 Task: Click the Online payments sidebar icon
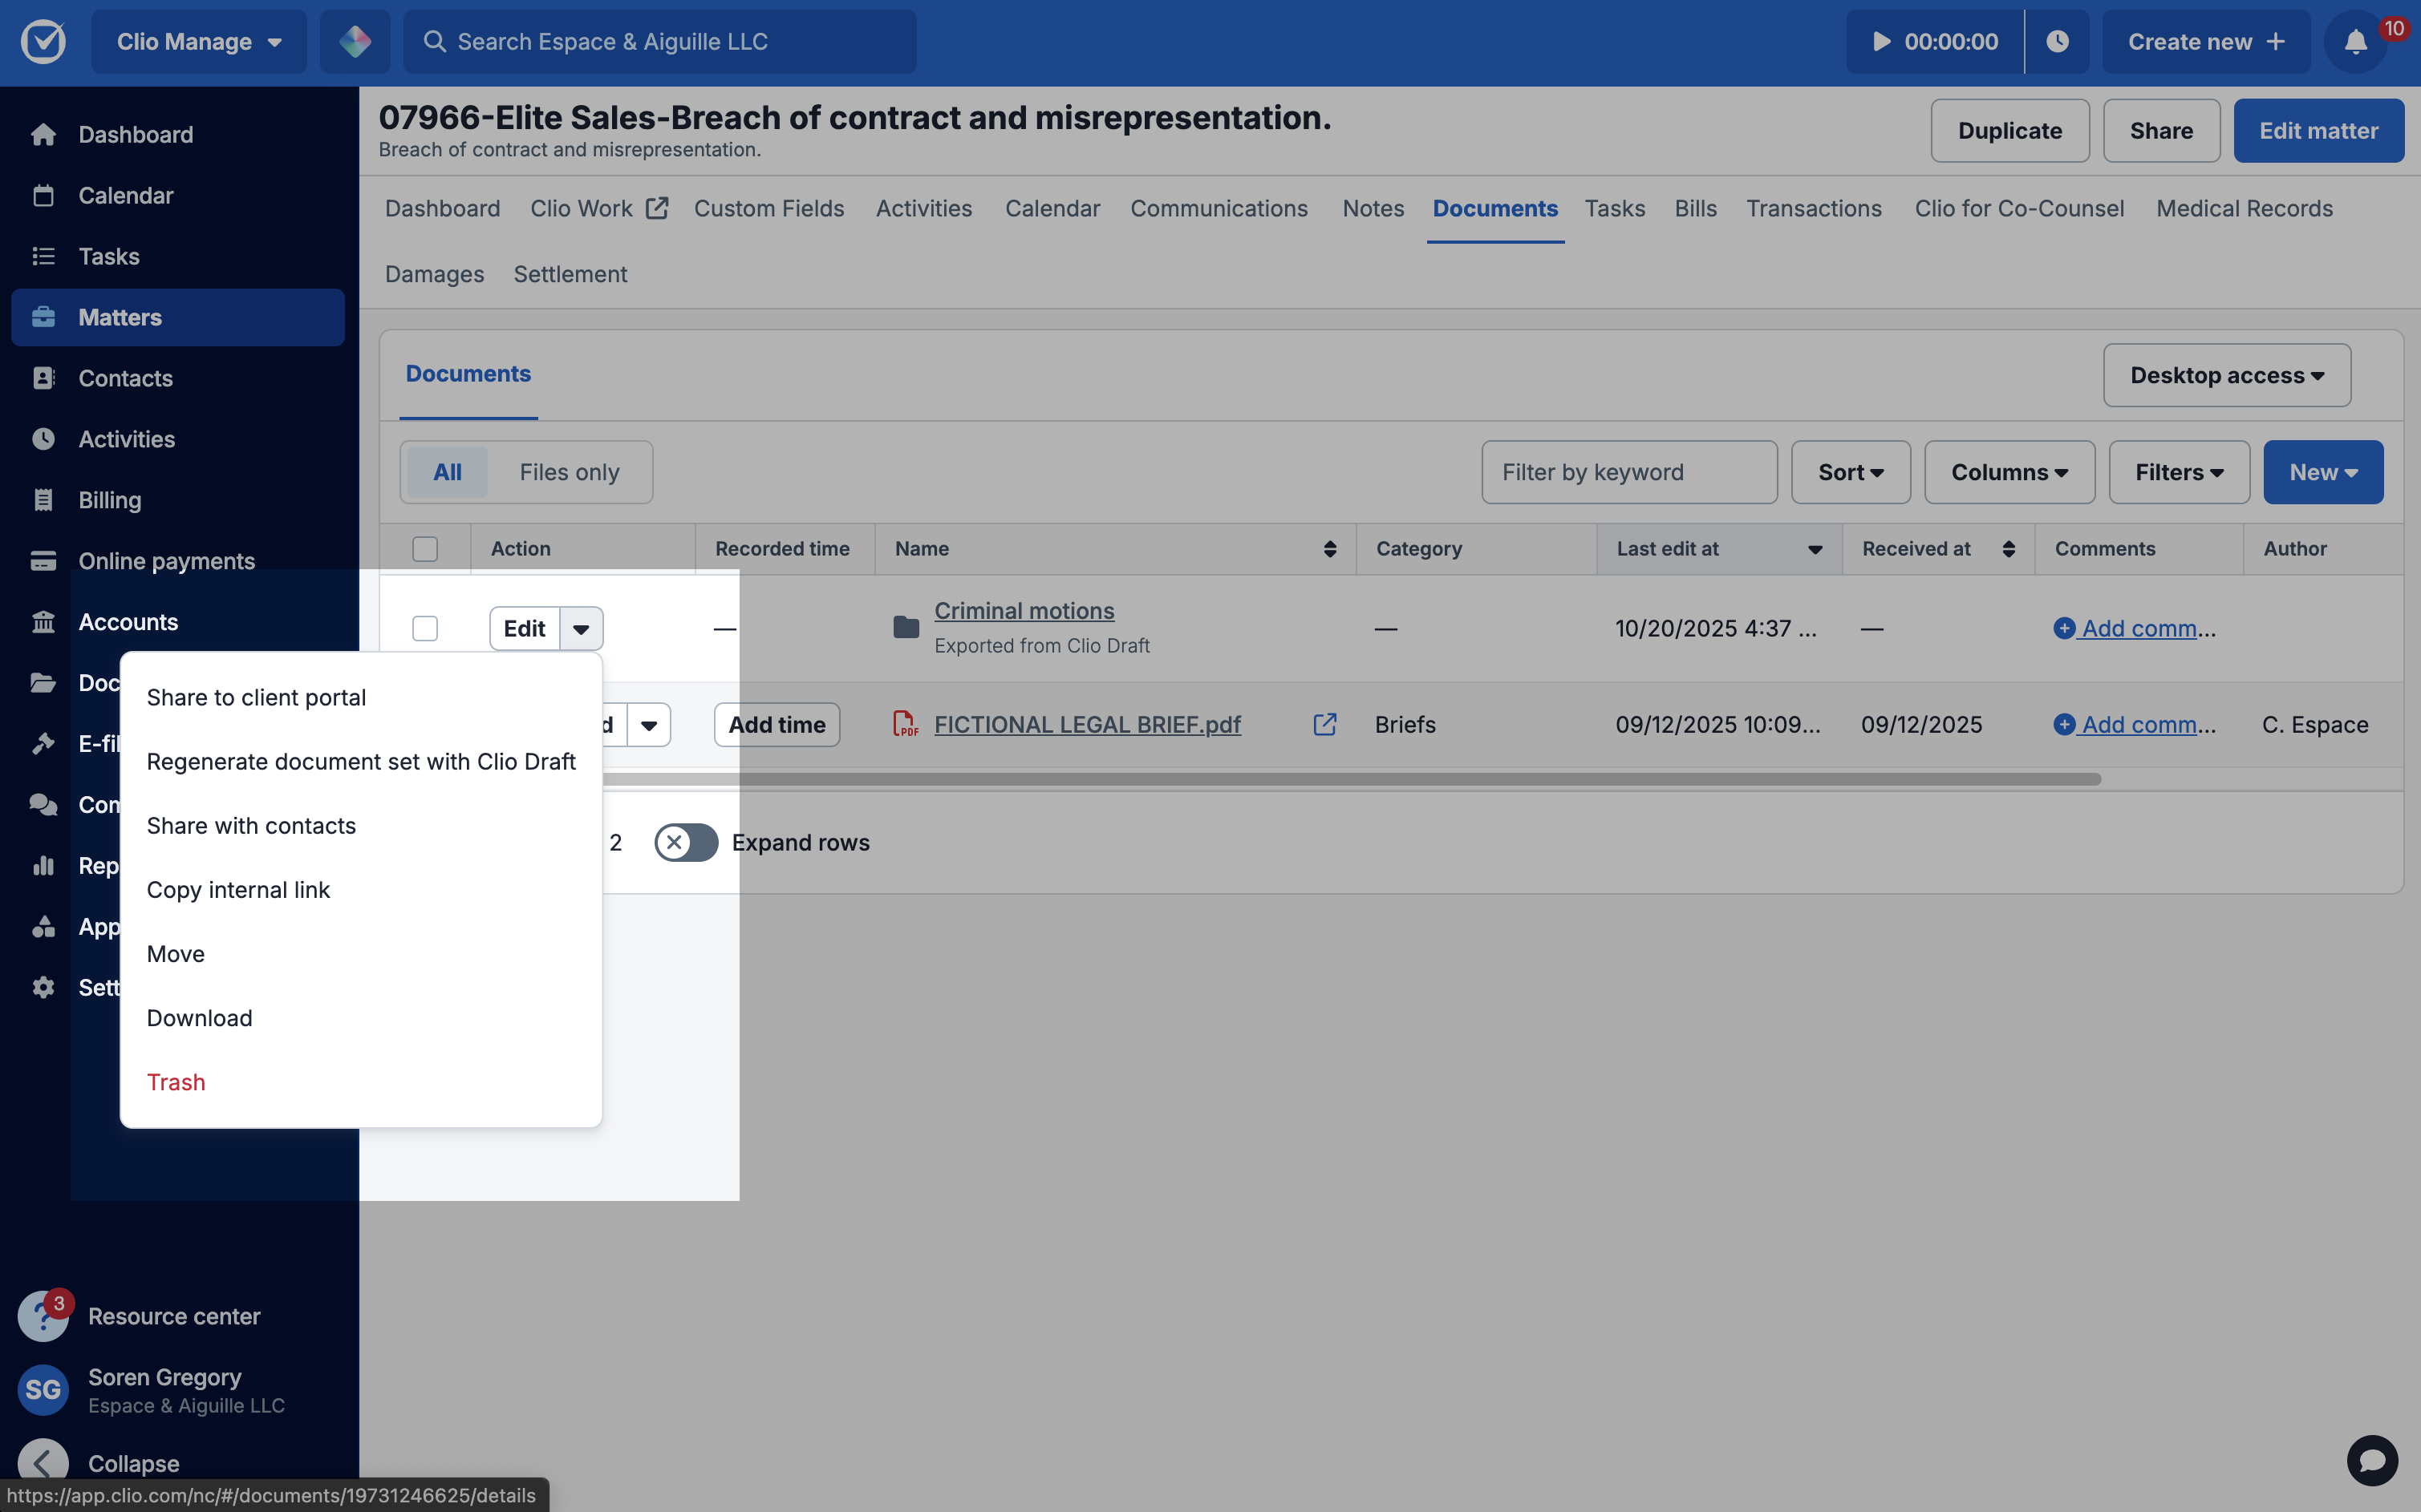(44, 561)
